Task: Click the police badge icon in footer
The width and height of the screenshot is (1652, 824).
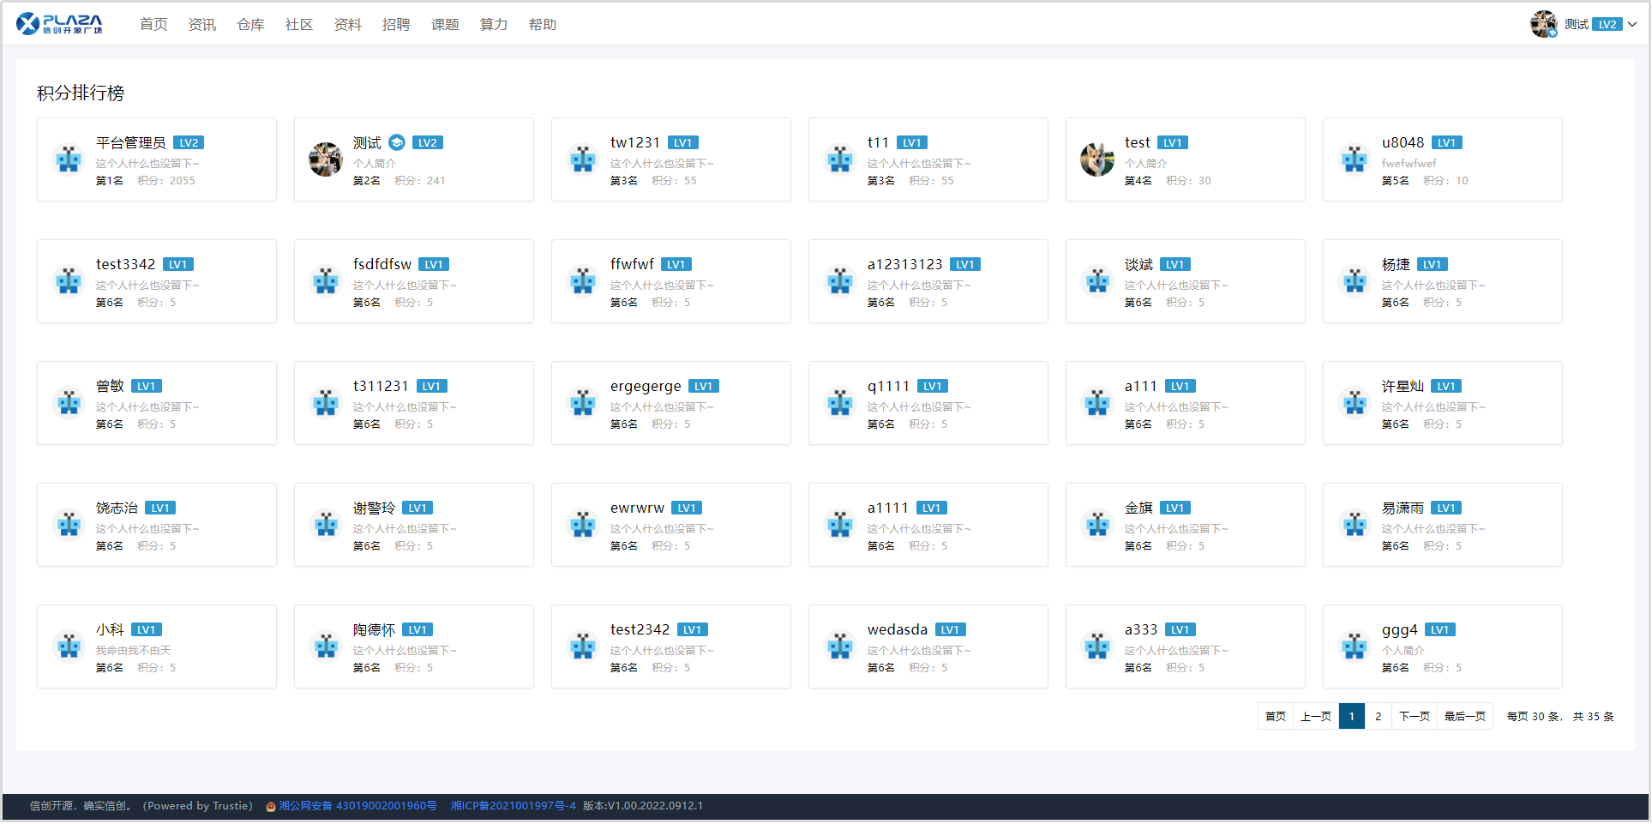Action: pyautogui.click(x=271, y=806)
